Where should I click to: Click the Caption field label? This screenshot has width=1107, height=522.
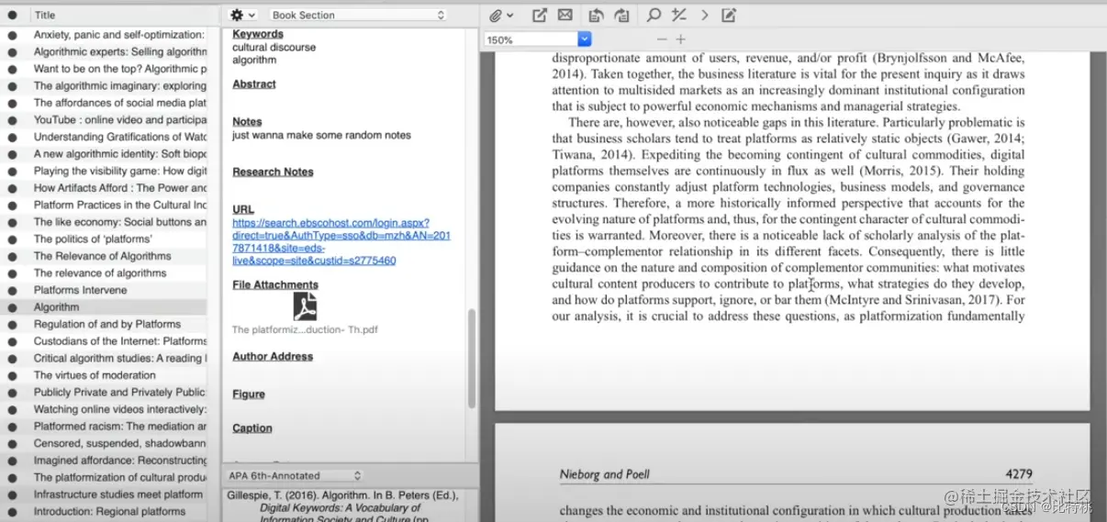pos(252,428)
